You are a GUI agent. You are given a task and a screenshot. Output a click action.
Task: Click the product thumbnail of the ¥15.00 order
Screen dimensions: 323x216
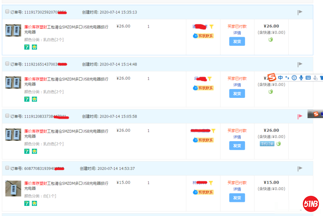pos(13,188)
